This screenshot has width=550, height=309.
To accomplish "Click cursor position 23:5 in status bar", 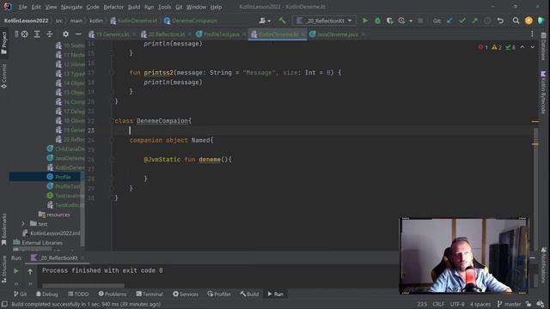I will [422, 304].
